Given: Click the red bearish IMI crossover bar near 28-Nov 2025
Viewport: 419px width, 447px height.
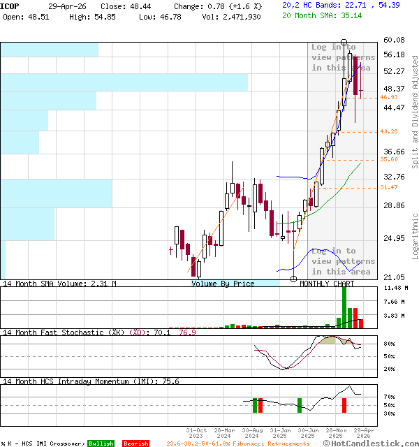Looking at the screenshot, I should tap(344, 405).
